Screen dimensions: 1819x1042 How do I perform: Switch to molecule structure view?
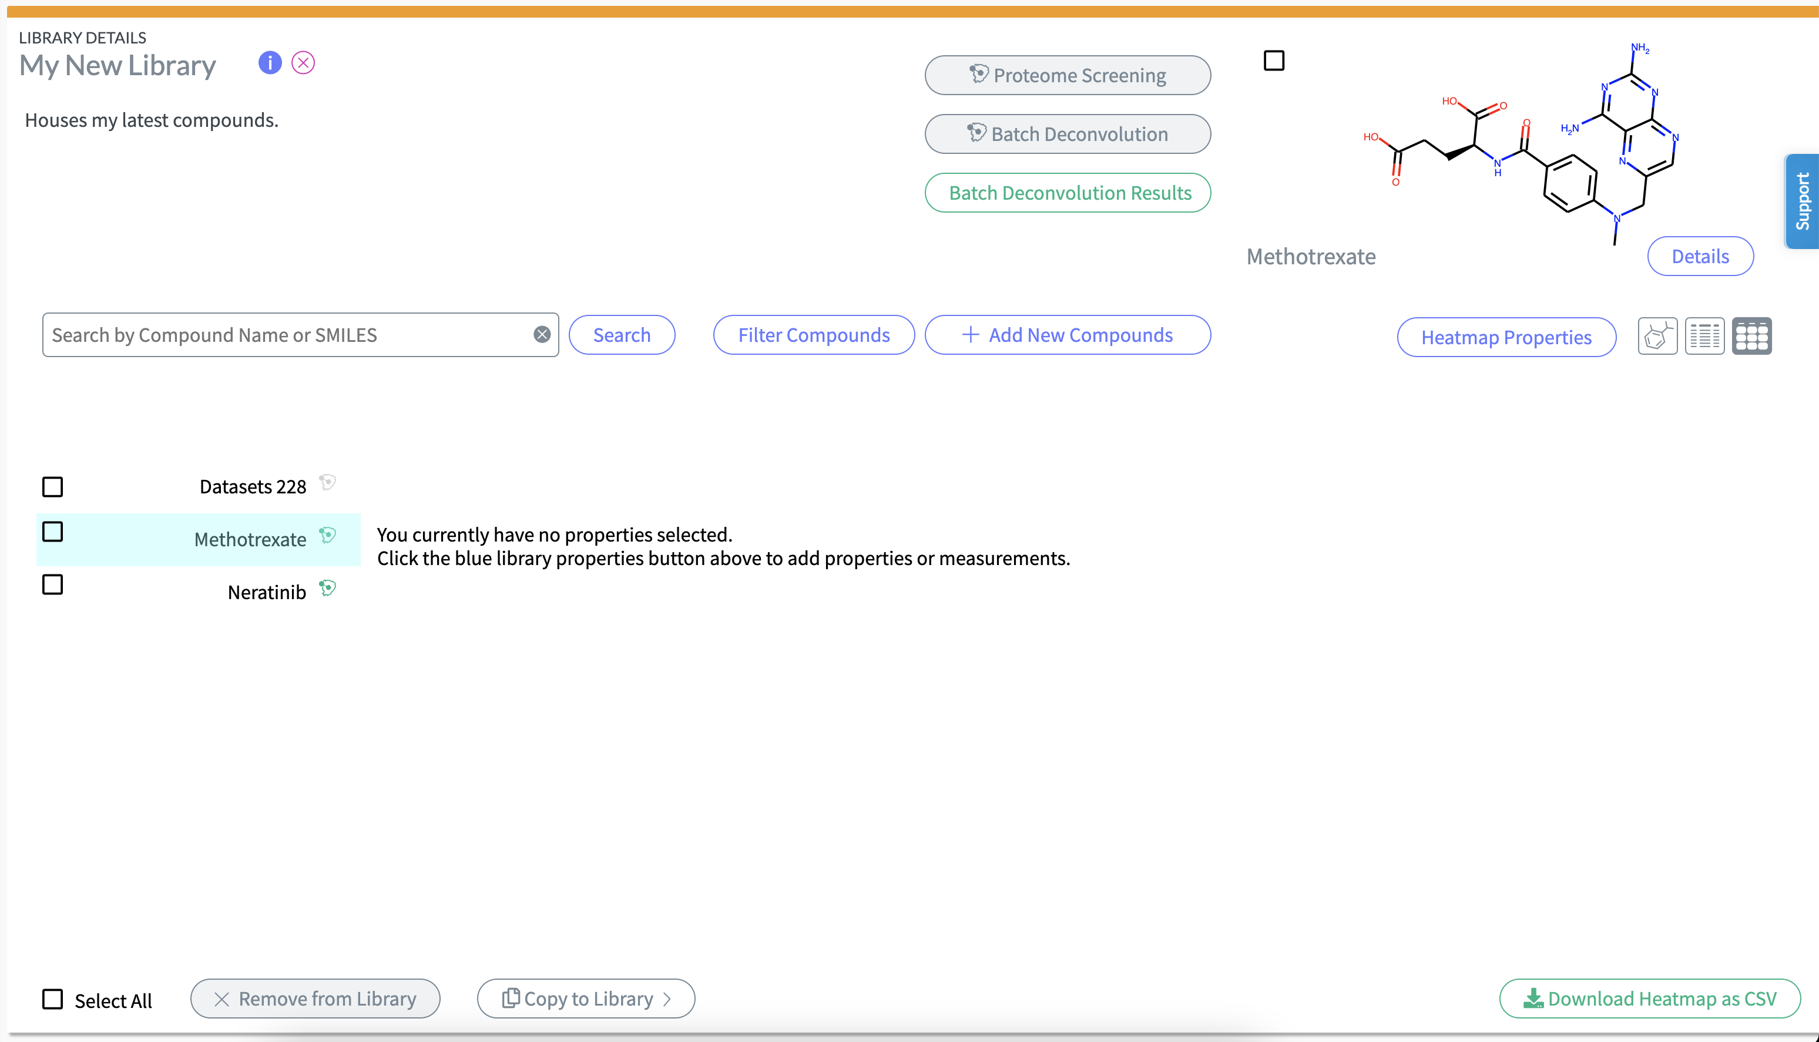1657,335
